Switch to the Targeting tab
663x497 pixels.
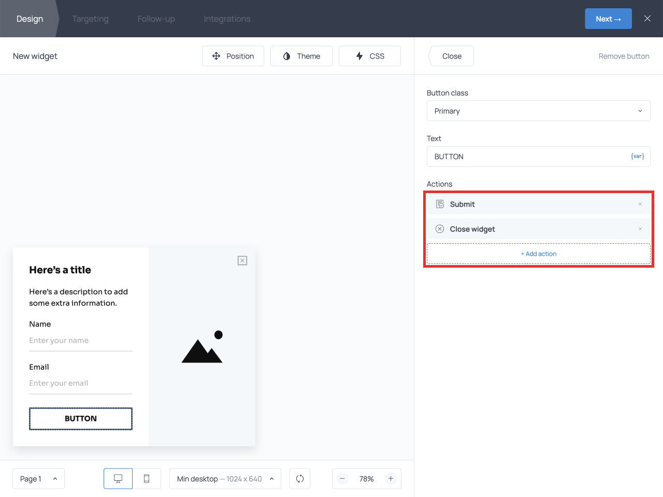(x=90, y=19)
